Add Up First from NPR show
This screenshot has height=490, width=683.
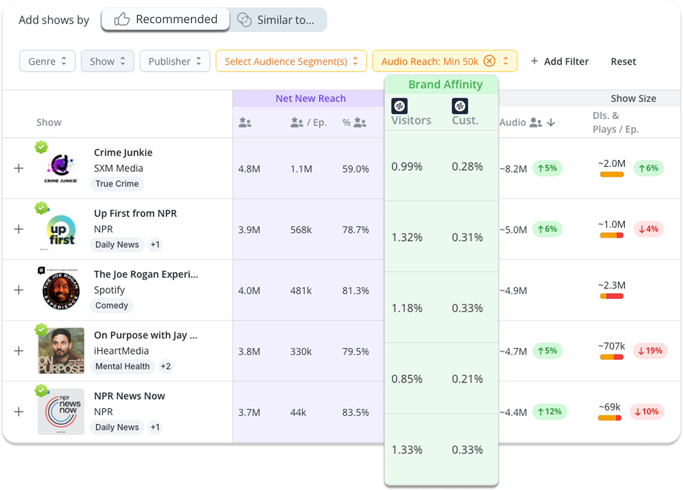(19, 229)
